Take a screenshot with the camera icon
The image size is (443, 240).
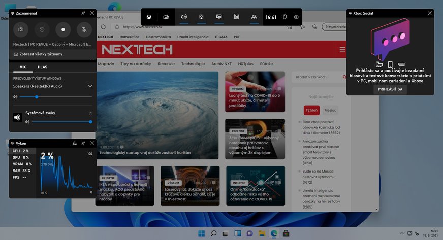click(21, 30)
